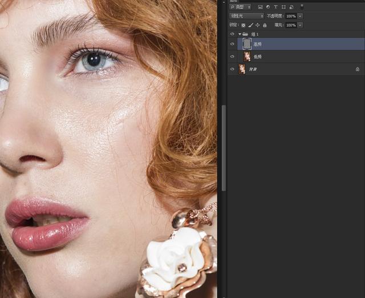
Task: Click the smart object filter icon
Action: coord(291,7)
